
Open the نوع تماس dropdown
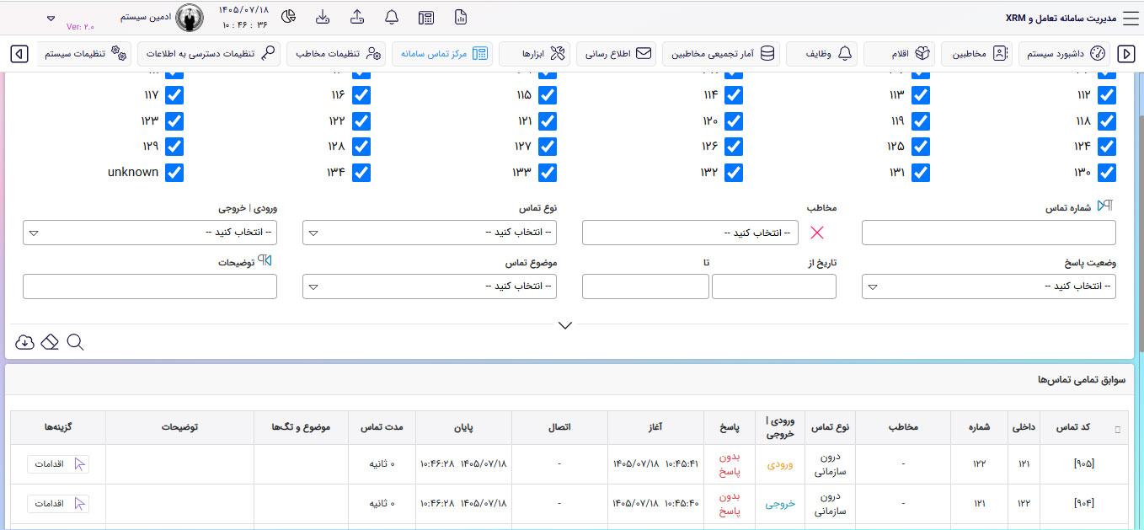click(430, 233)
